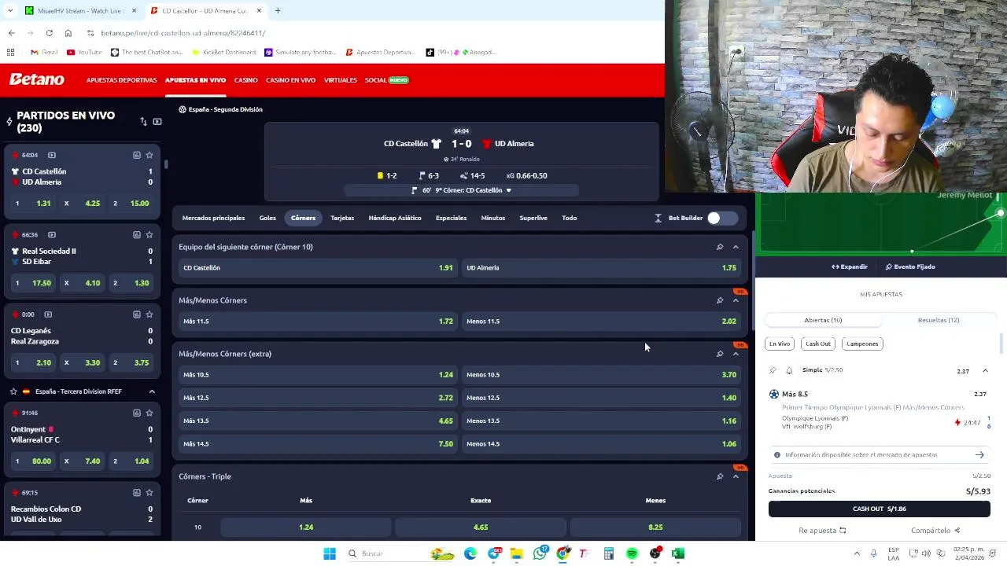Open sort order icon in Partidos en Vivo
This screenshot has width=1007, height=566.
pyautogui.click(x=143, y=122)
